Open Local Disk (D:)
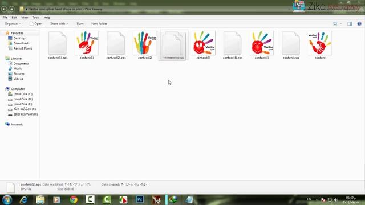Viewport: 365px width, 205px height. [x=23, y=99]
